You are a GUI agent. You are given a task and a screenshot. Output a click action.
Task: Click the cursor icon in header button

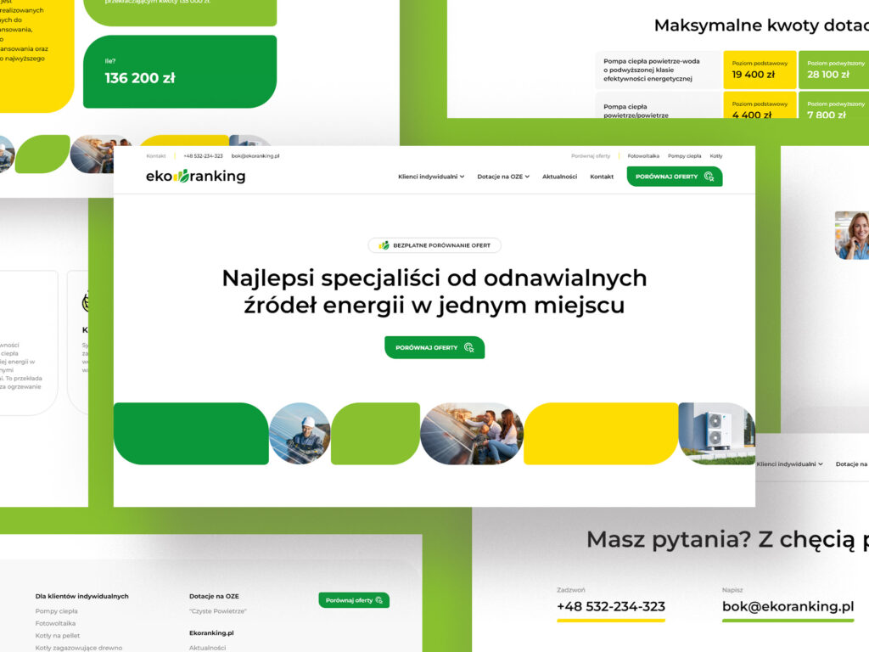(x=709, y=177)
